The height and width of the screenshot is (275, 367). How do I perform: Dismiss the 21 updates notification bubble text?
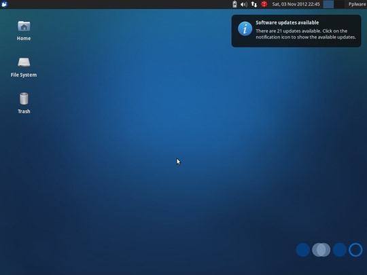pos(306,34)
